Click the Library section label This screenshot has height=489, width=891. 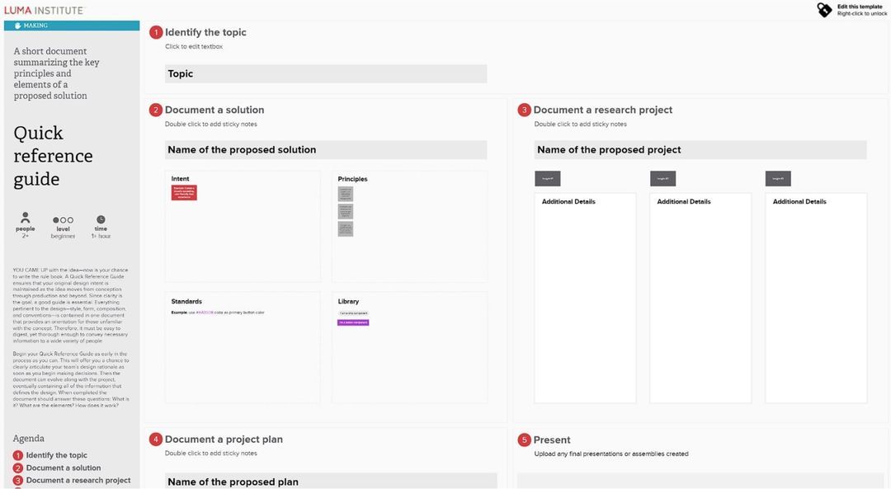pyautogui.click(x=348, y=302)
